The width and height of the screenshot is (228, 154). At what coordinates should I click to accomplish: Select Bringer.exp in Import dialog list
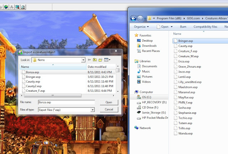tap(68, 77)
